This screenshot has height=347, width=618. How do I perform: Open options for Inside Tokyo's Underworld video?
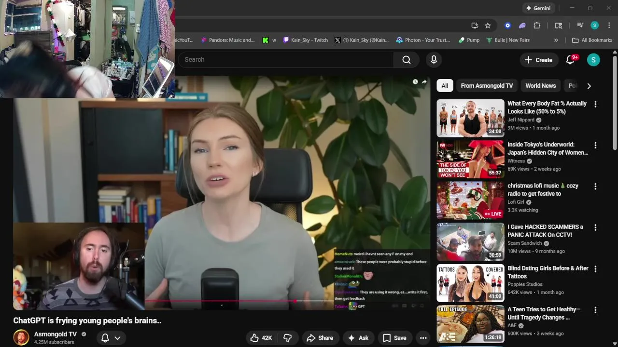click(x=595, y=145)
